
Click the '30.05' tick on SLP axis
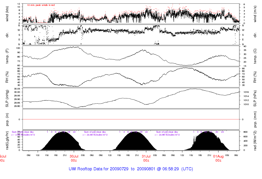coord(17,89)
